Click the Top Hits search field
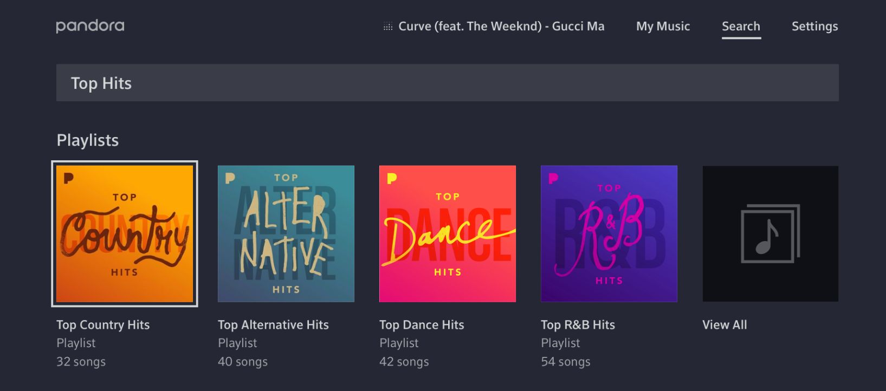Image resolution: width=886 pixels, height=391 pixels. 447,83
